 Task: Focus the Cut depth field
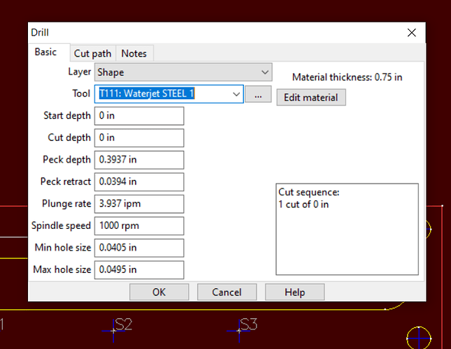point(138,138)
